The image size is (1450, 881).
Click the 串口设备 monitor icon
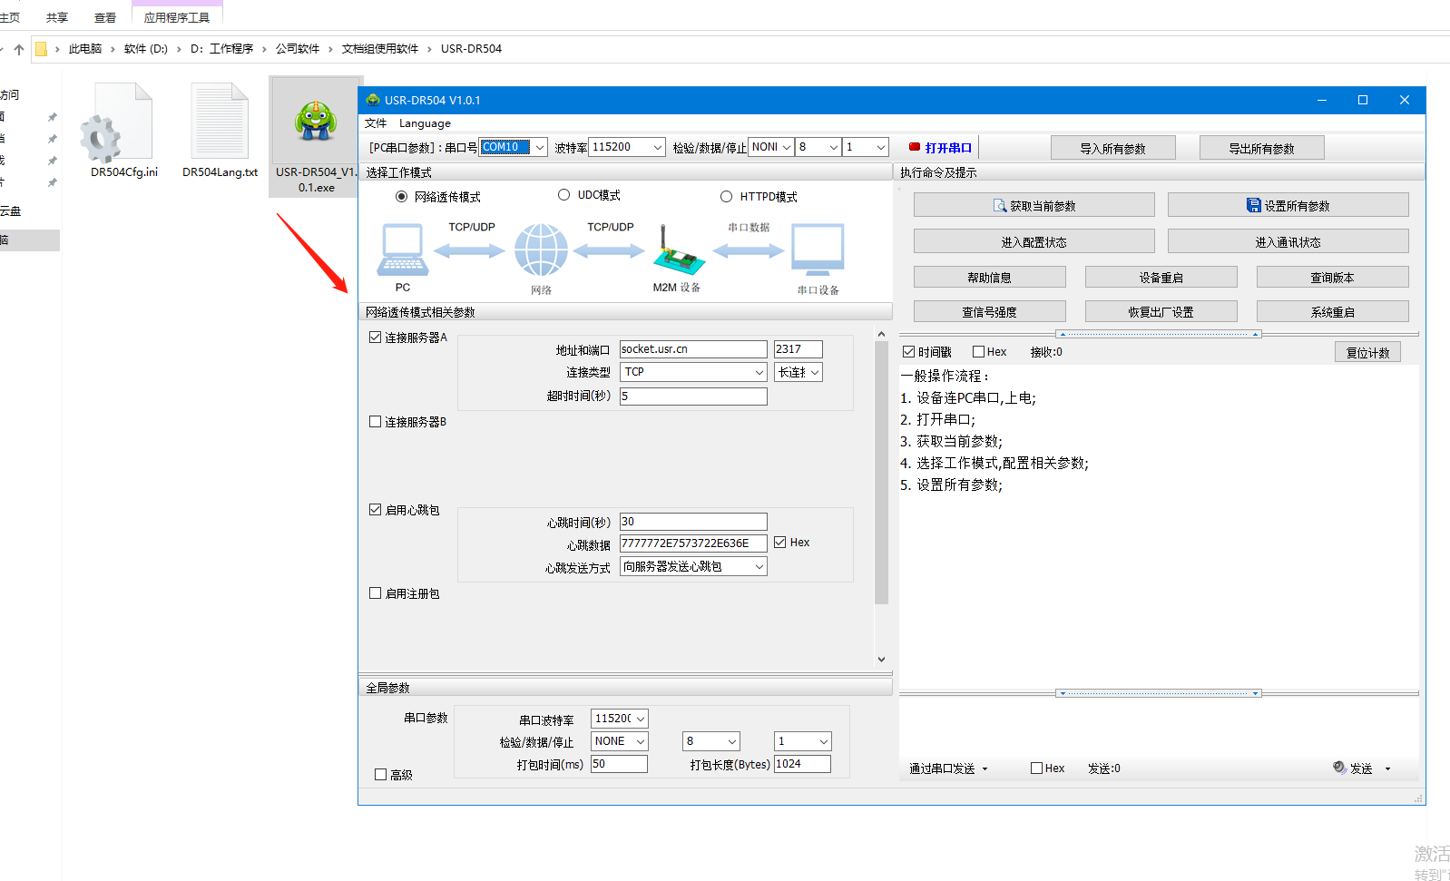[818, 250]
